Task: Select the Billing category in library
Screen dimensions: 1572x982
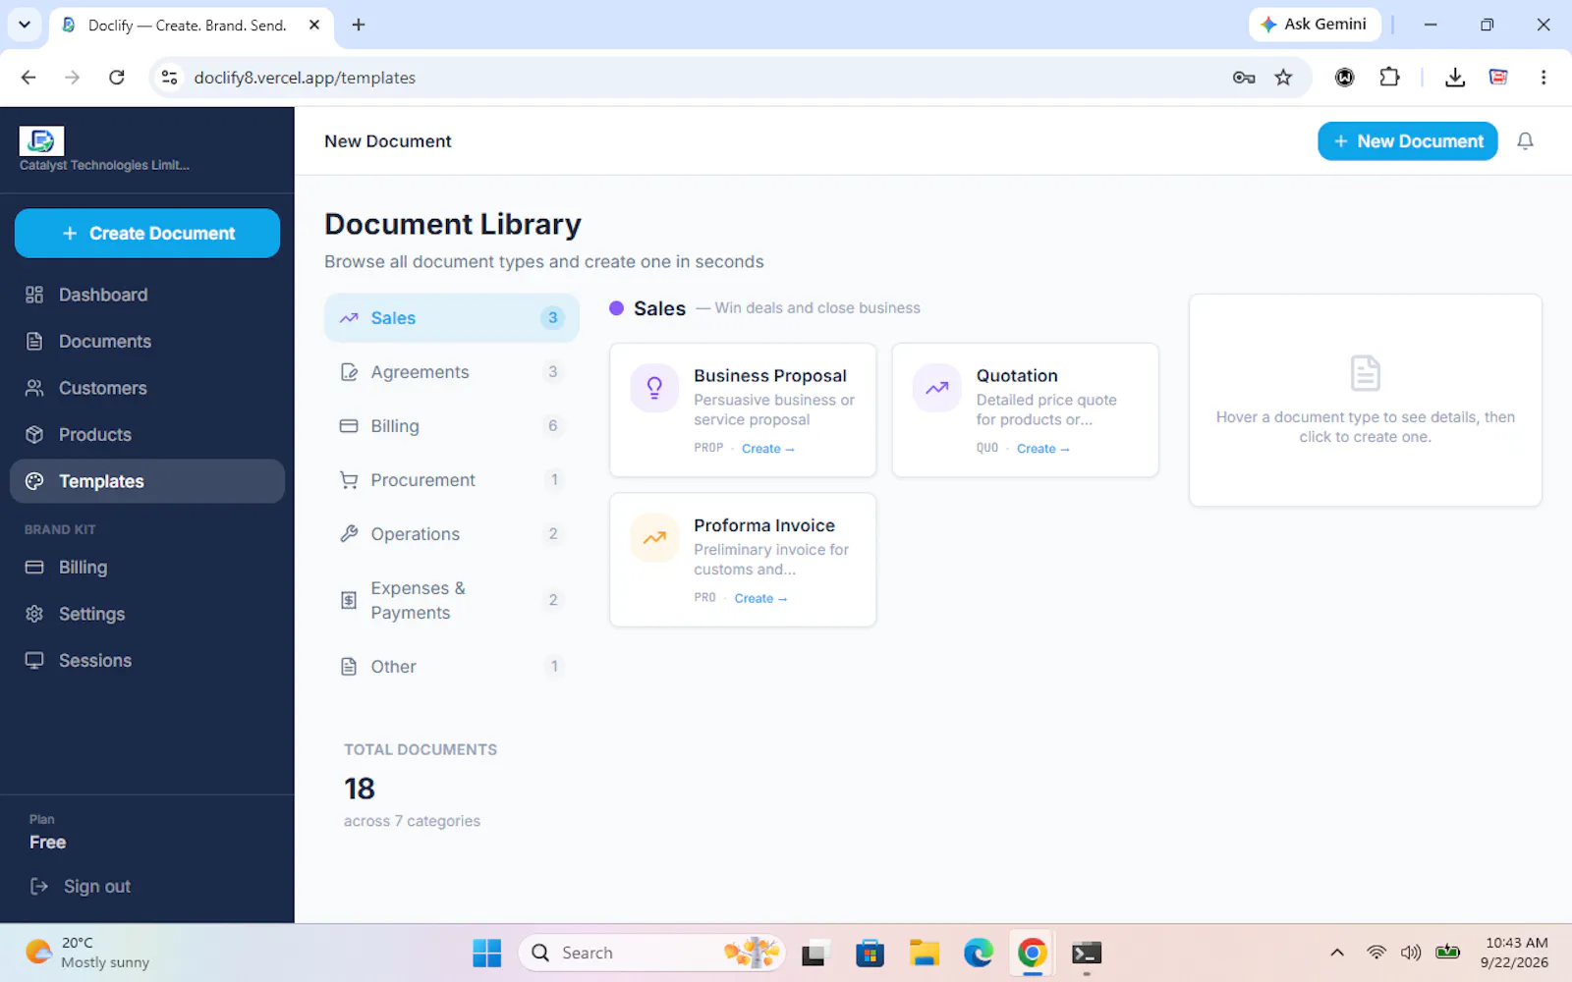Action: [x=451, y=426]
